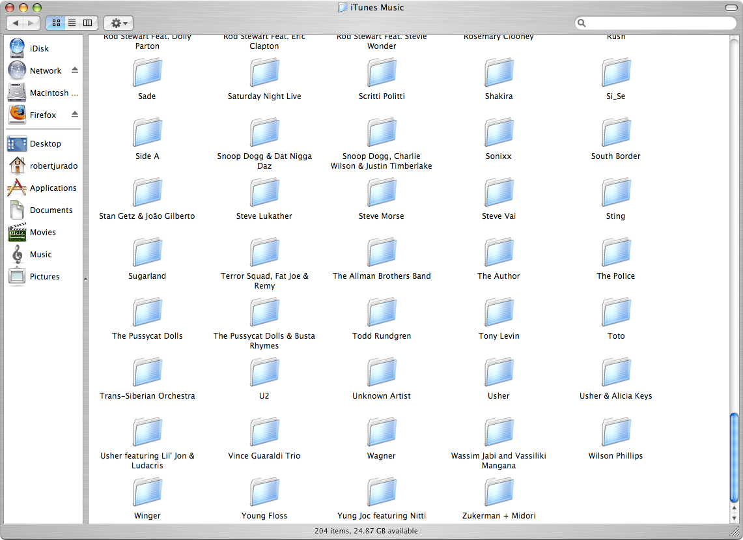Select the Sugarland folder

click(147, 253)
